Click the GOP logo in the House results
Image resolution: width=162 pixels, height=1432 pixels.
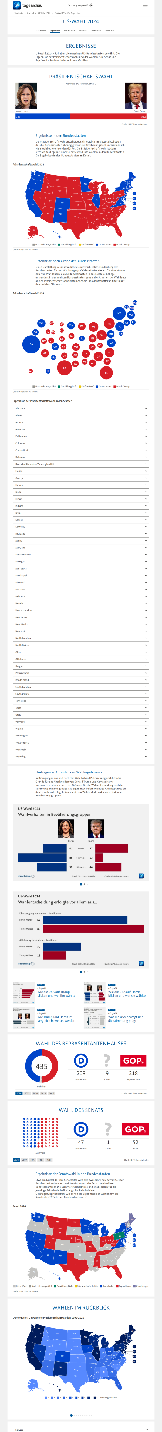pyautogui.click(x=133, y=1061)
